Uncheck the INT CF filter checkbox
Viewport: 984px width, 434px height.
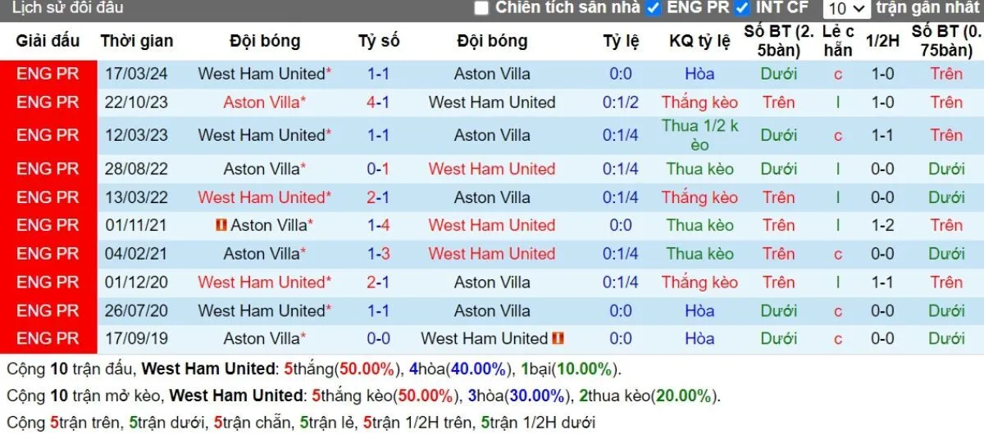[743, 8]
